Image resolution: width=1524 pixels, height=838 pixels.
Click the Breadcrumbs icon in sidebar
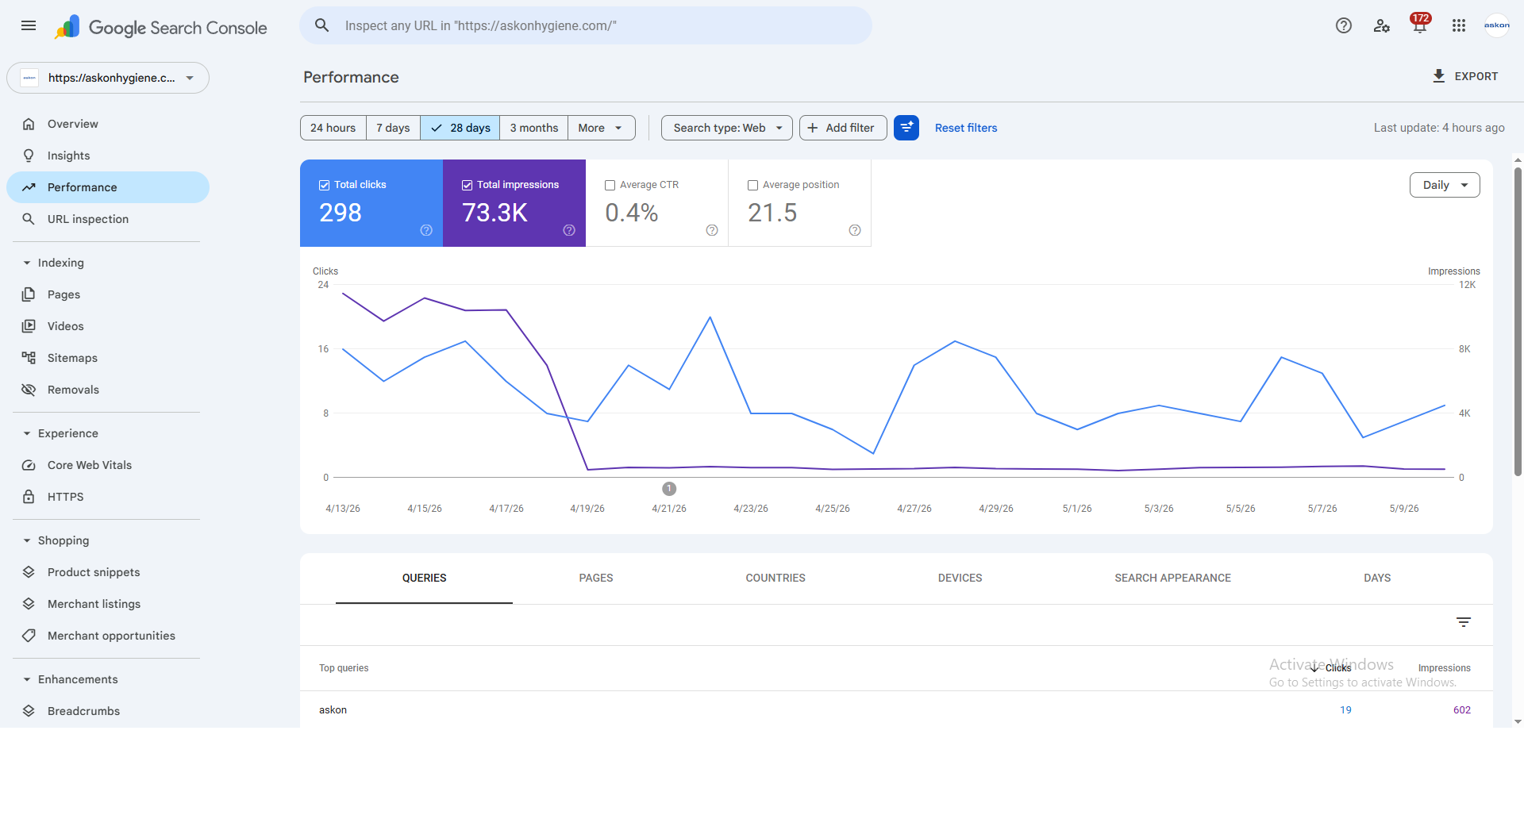(29, 711)
